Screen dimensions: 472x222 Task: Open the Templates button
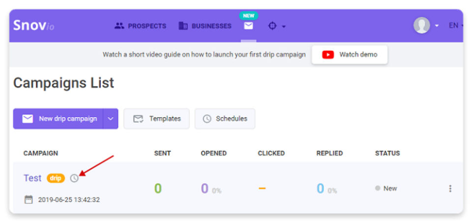156,119
